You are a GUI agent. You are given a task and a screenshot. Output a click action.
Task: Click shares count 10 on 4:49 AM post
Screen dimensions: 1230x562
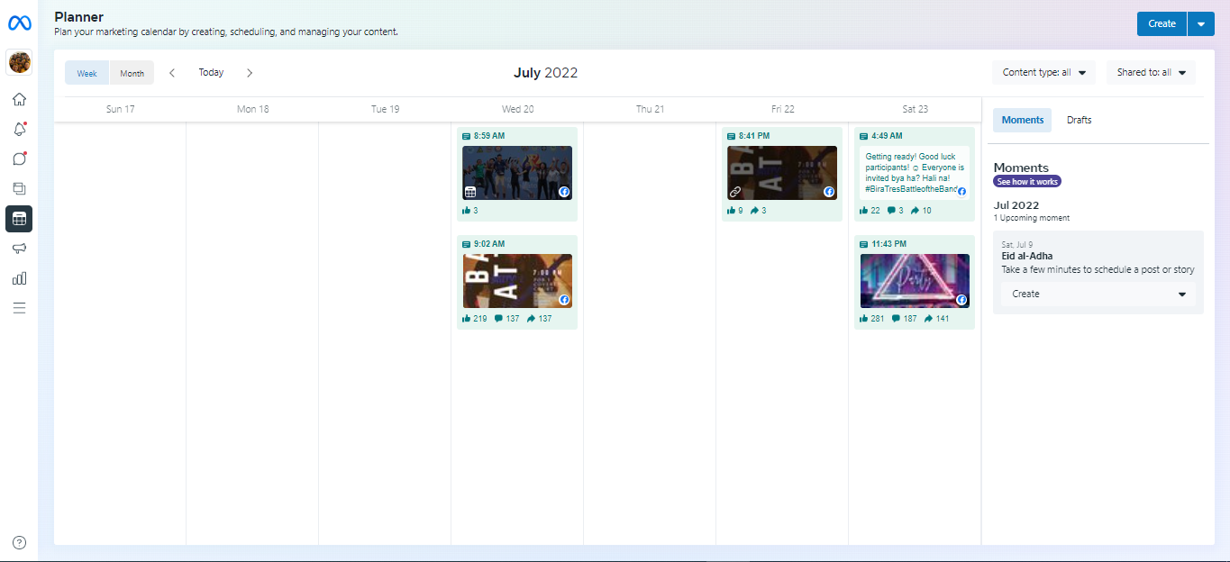[922, 211]
